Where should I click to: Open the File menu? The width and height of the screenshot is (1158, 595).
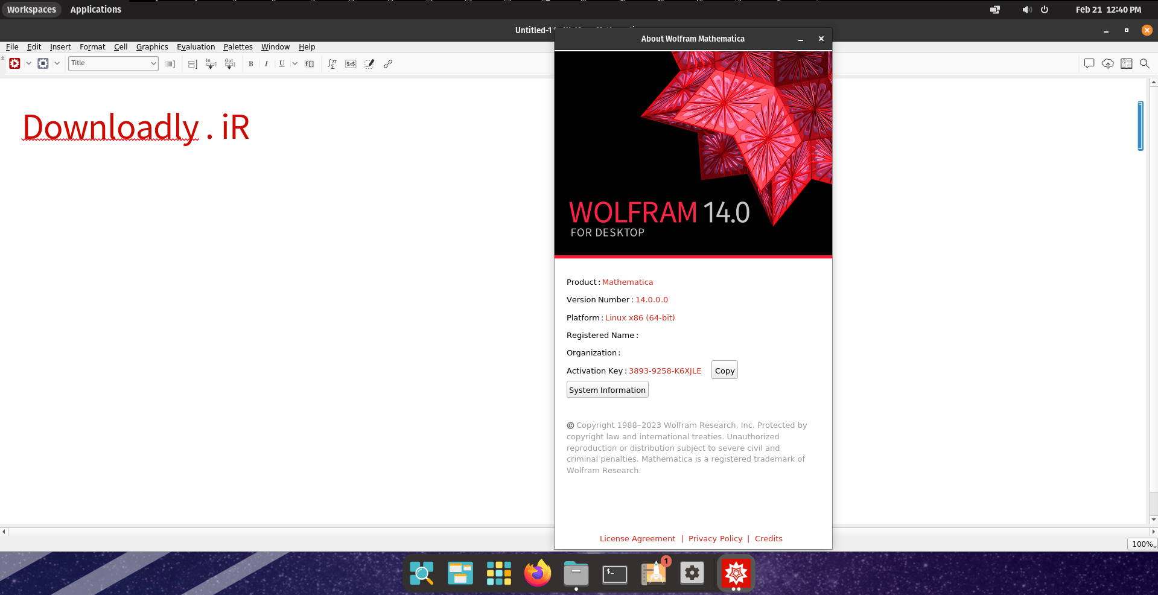coord(12,47)
